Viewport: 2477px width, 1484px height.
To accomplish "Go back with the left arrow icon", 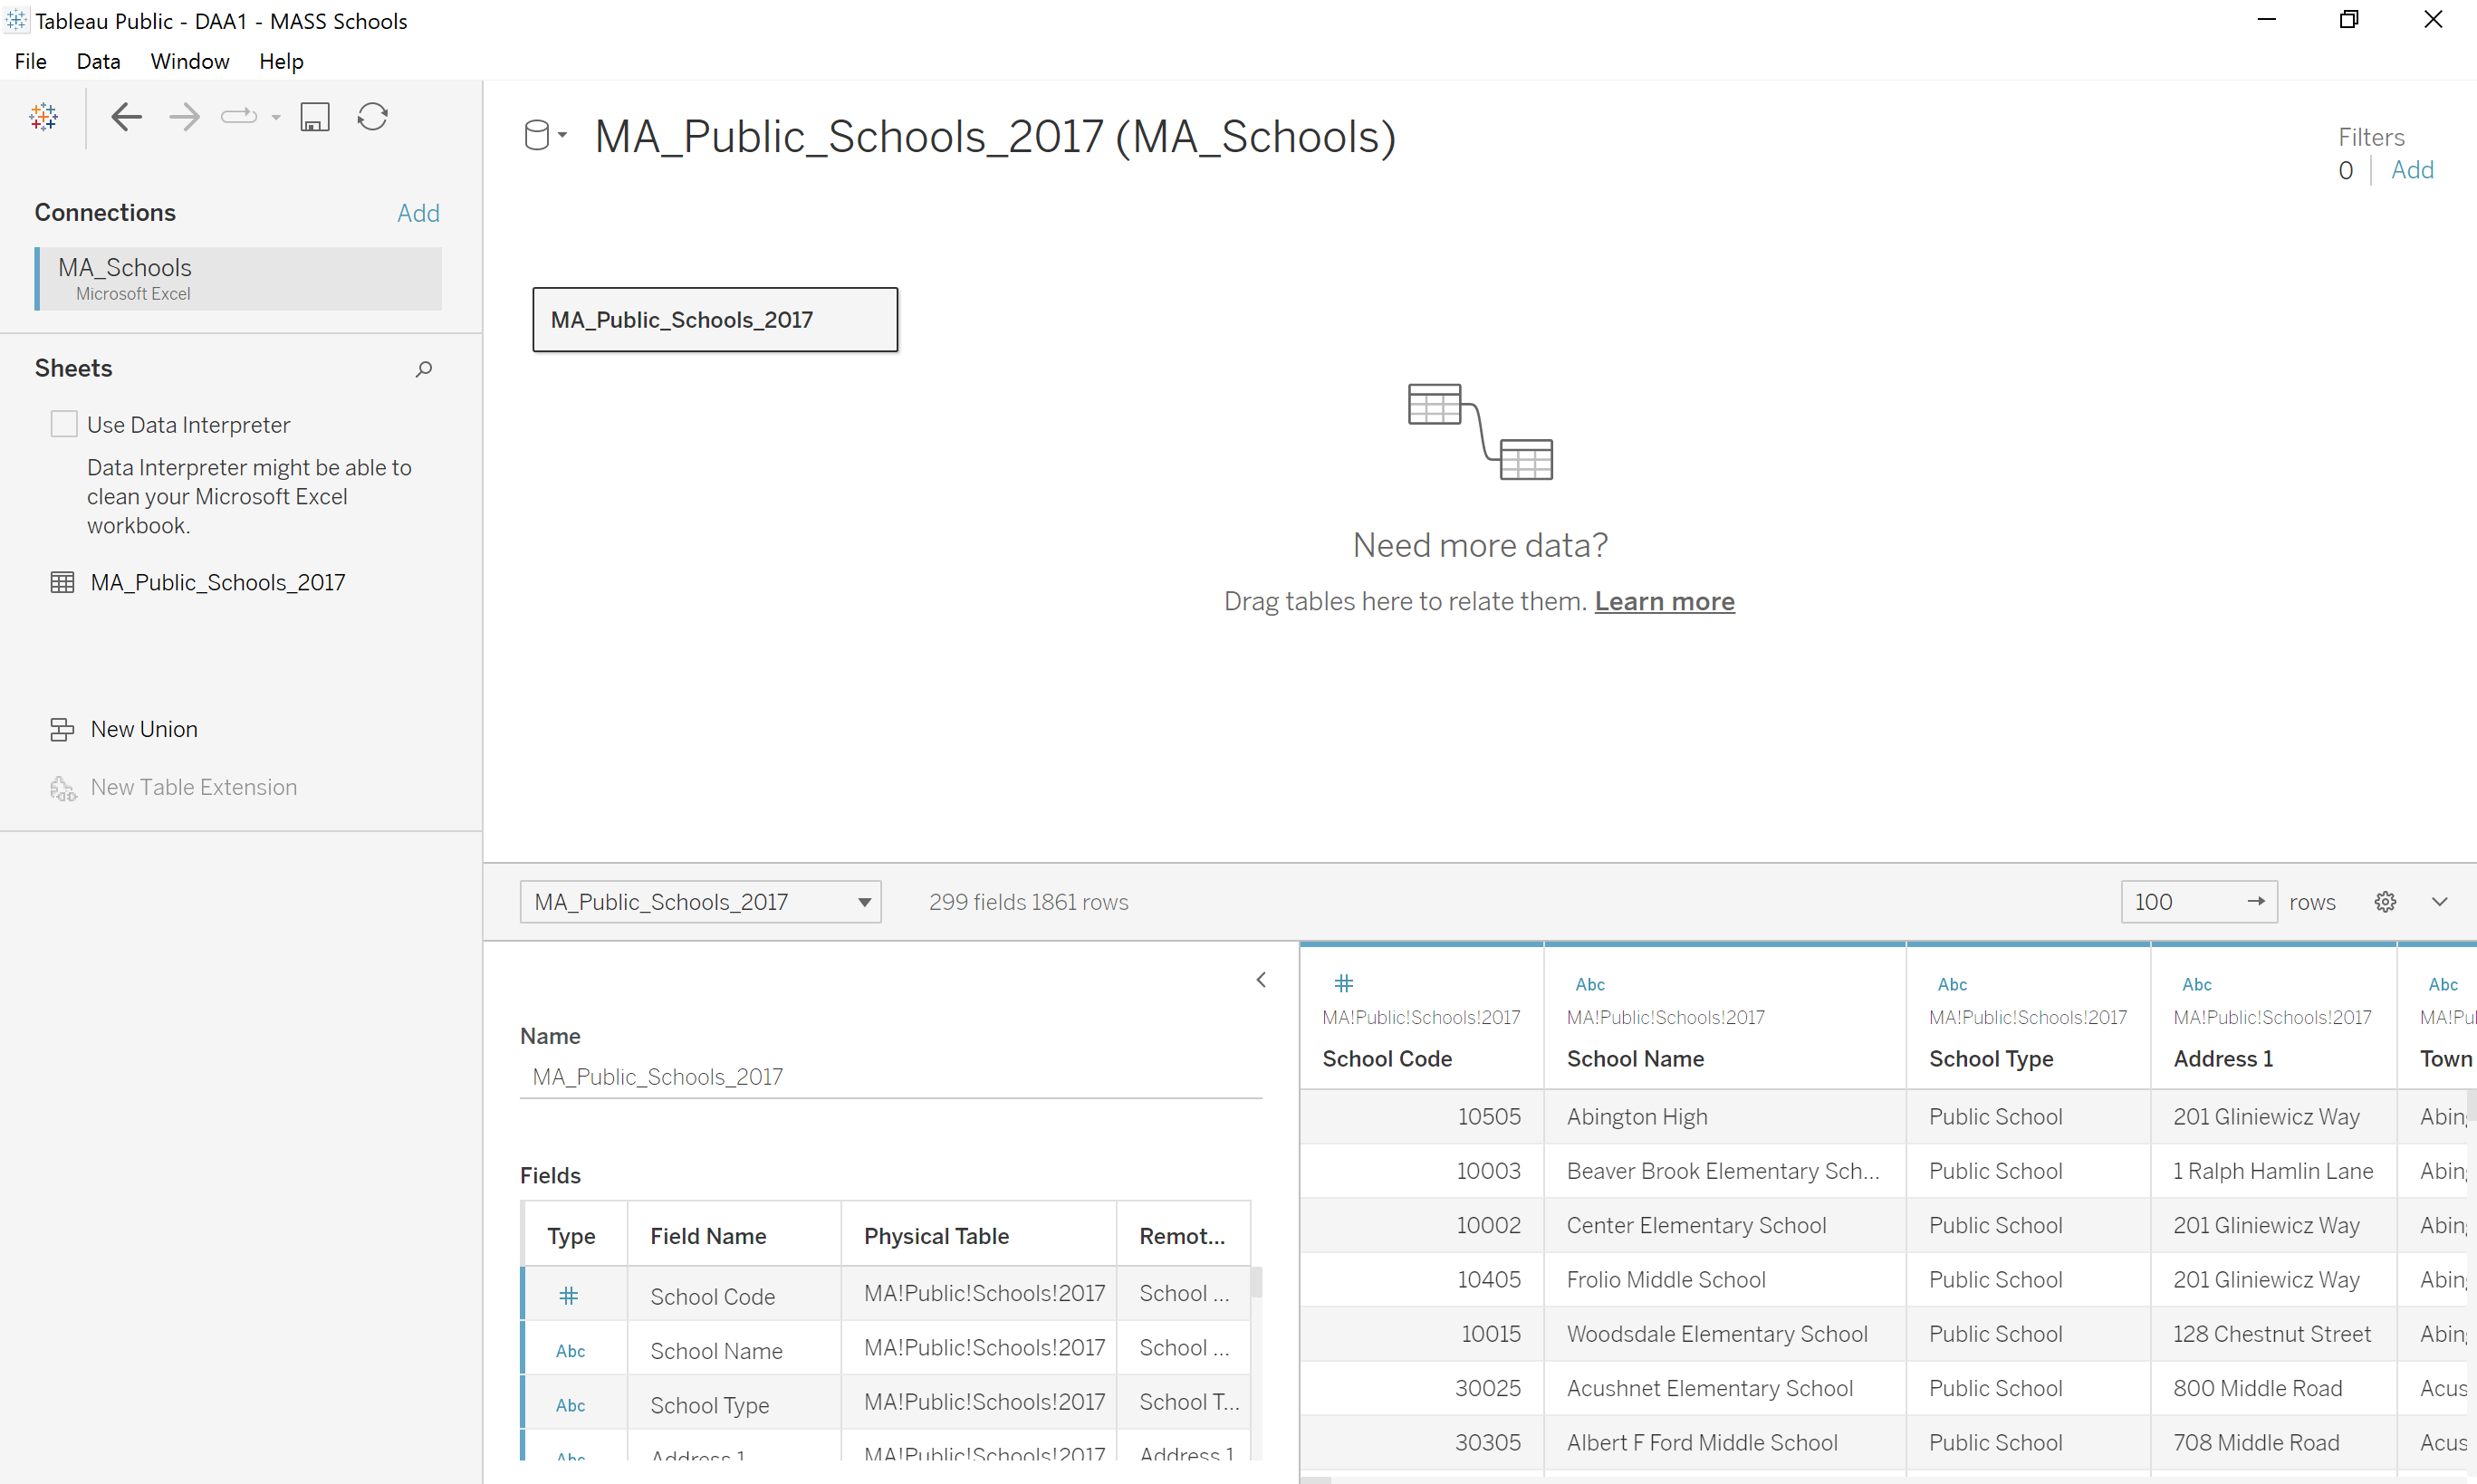I will [x=126, y=117].
